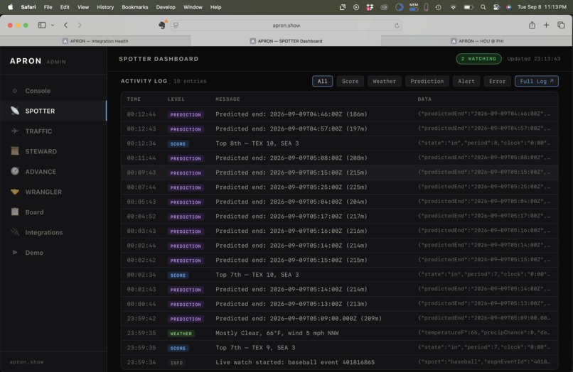573x372 pixels.
Task: Go forward with Safari forward arrow
Action: tap(80, 25)
